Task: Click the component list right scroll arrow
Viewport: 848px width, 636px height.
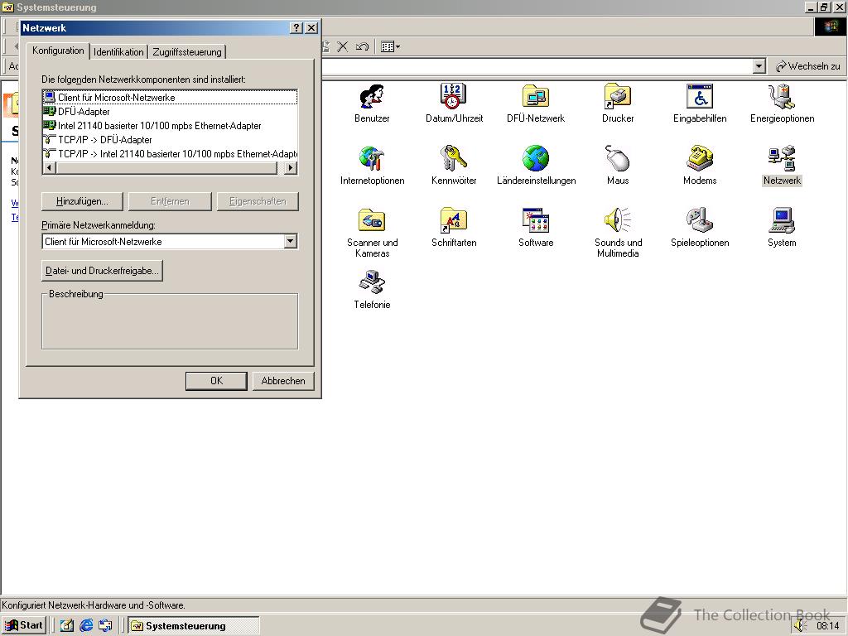Action: pos(291,167)
